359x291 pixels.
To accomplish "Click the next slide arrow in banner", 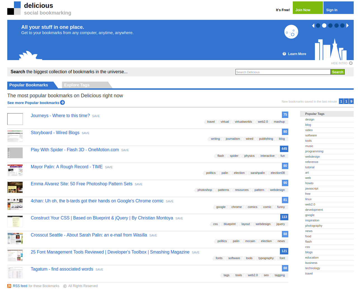I will [348, 25].
